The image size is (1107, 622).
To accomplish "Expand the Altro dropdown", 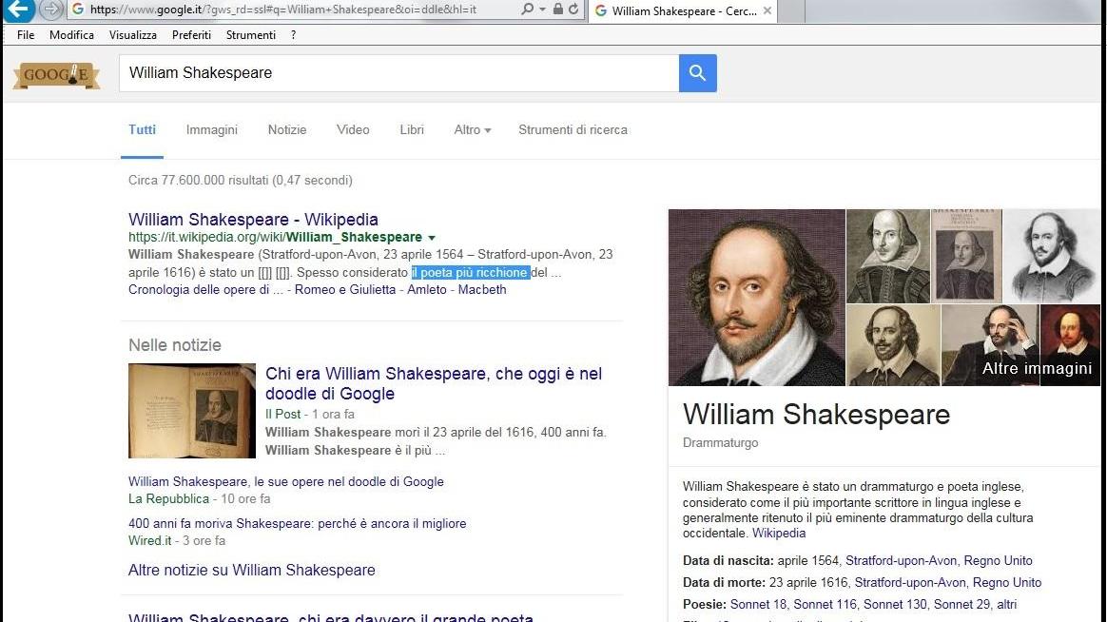I will click(x=473, y=130).
